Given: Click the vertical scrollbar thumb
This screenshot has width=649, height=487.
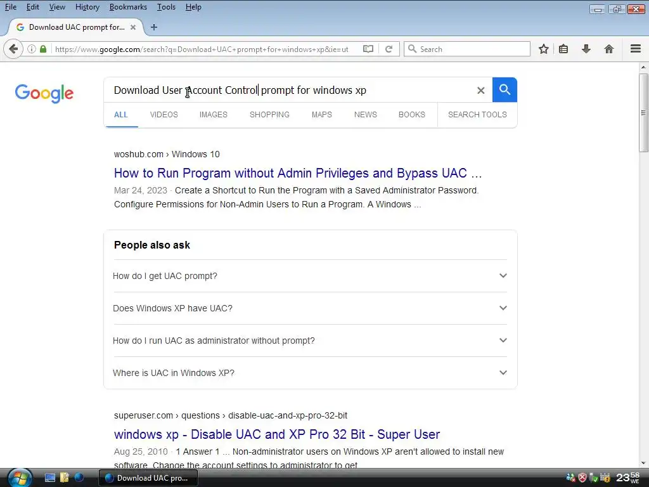Looking at the screenshot, I should pos(643,113).
